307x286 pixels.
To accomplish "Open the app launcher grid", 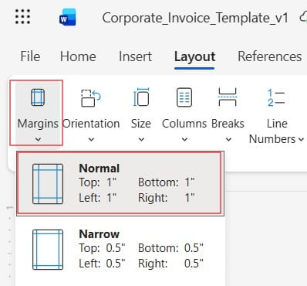I will click(x=22, y=17).
